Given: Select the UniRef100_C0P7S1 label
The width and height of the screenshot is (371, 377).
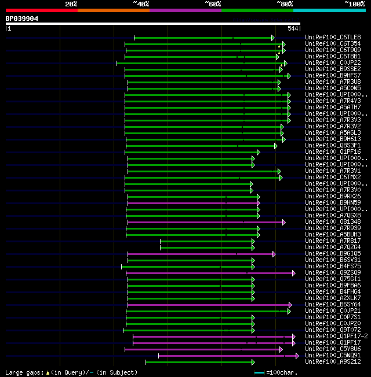Looking at the screenshot, I should tap(333, 317).
